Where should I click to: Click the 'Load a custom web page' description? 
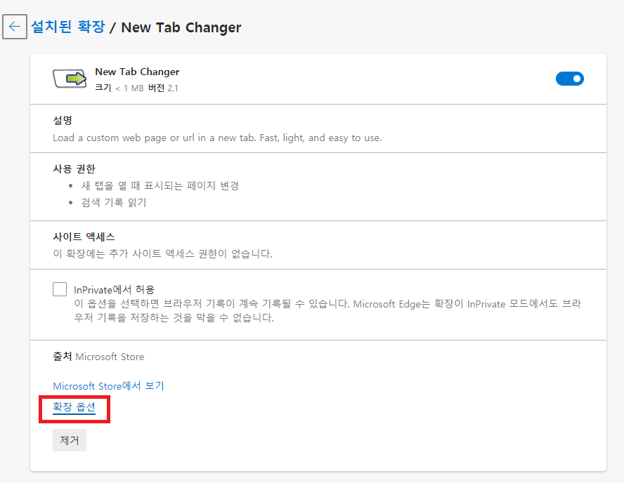217,138
